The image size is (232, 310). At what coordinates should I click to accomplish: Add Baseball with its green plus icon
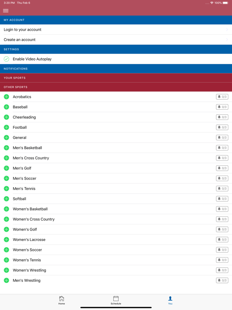tap(6, 107)
